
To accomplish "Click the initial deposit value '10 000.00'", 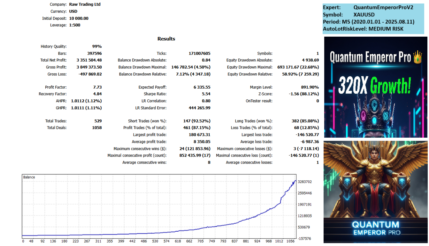I will click(x=79, y=18).
